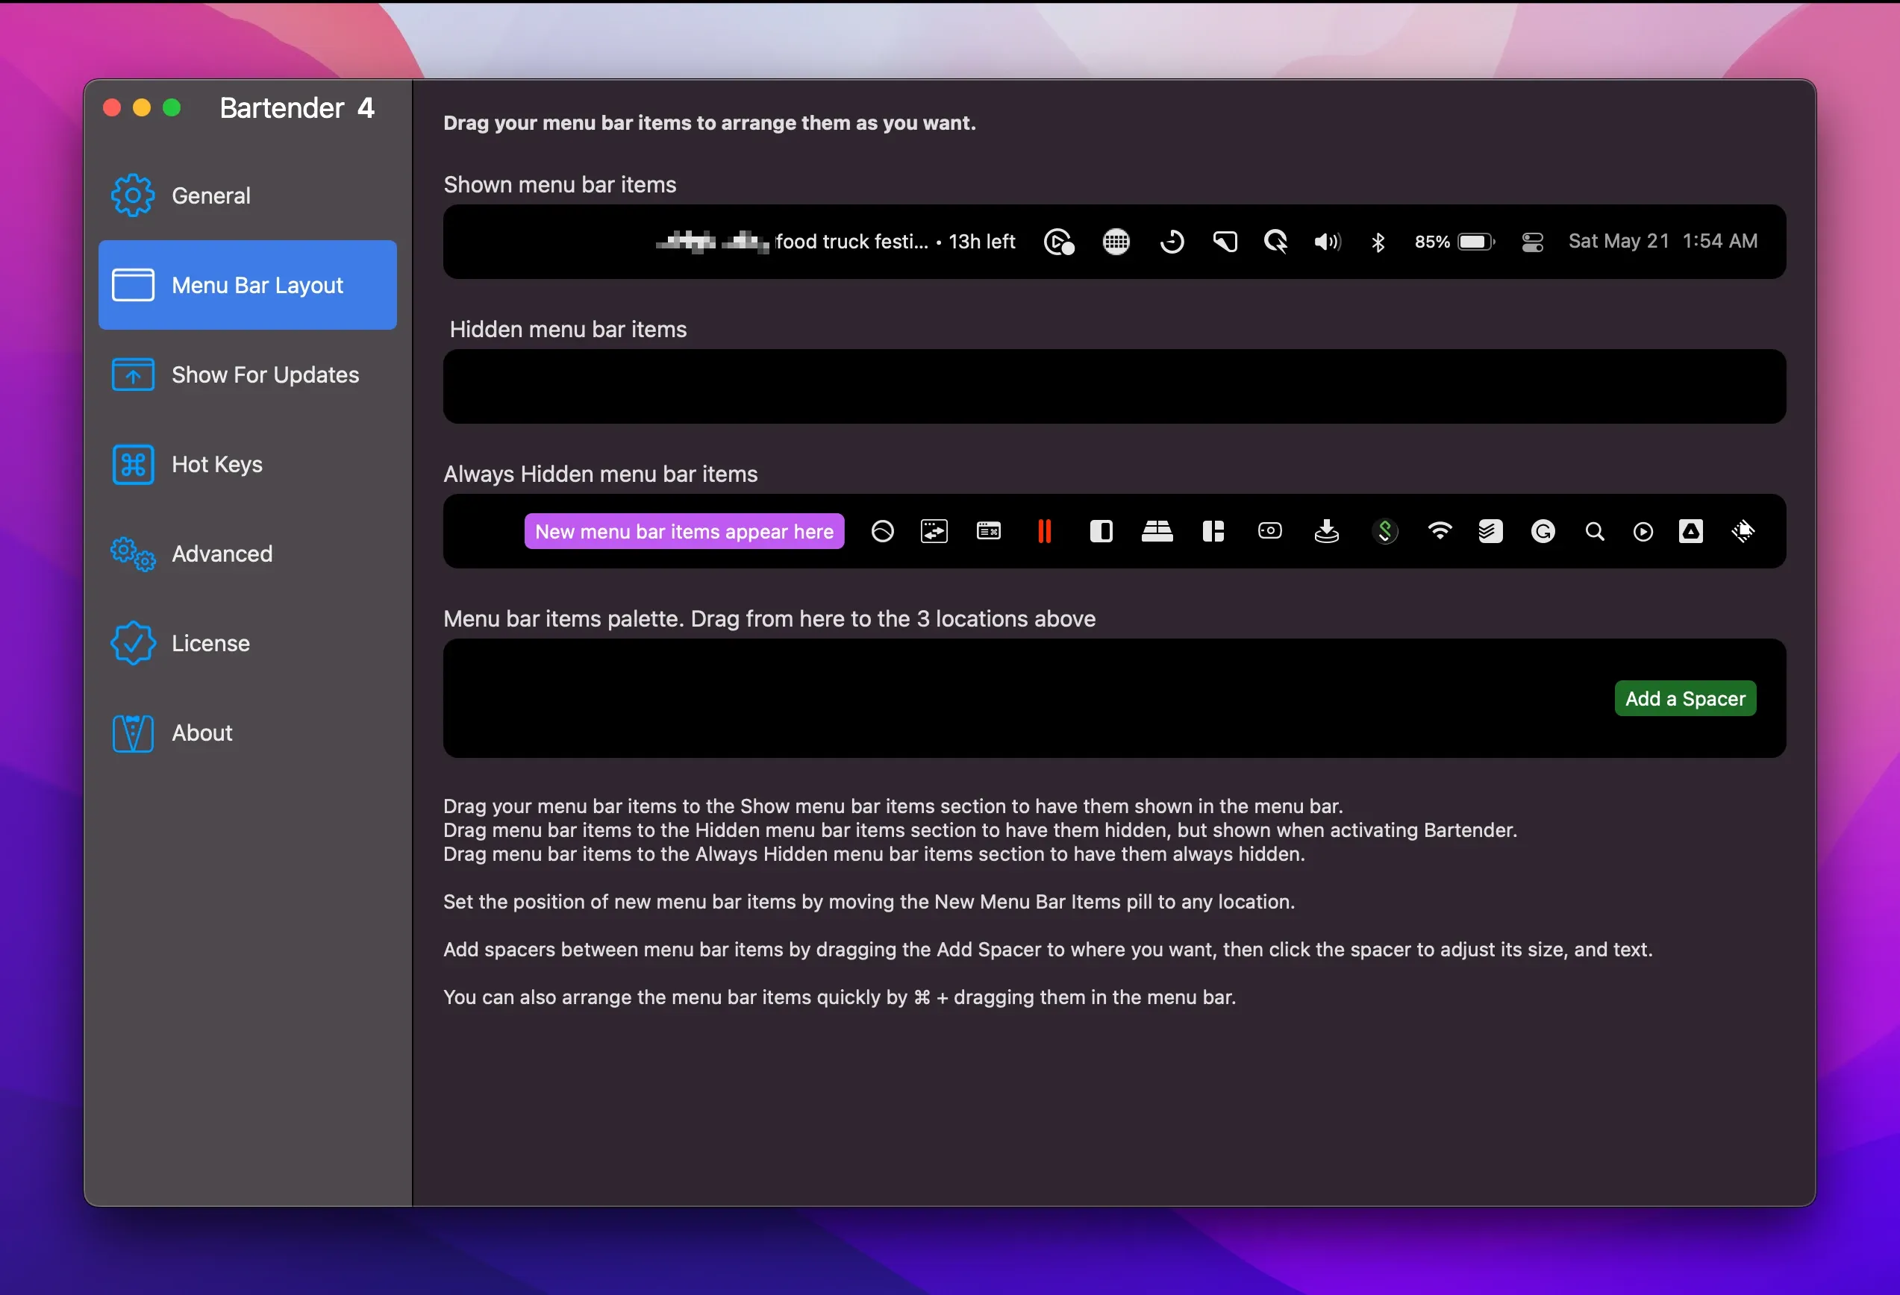
Task: Select the Time Machine clock-arrow icon
Action: coord(1172,242)
